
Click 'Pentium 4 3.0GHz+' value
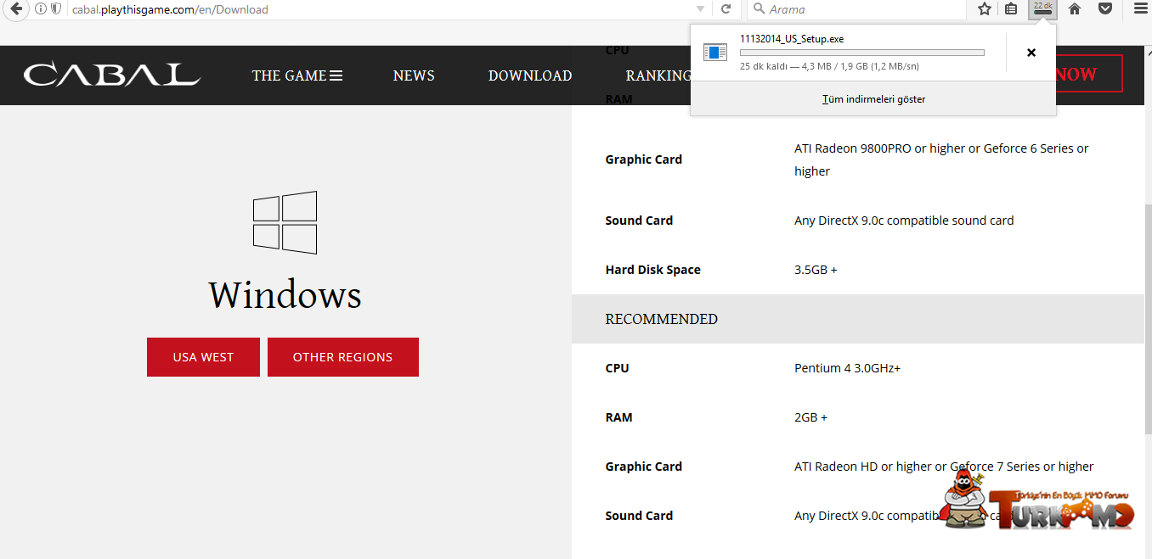[x=847, y=368]
